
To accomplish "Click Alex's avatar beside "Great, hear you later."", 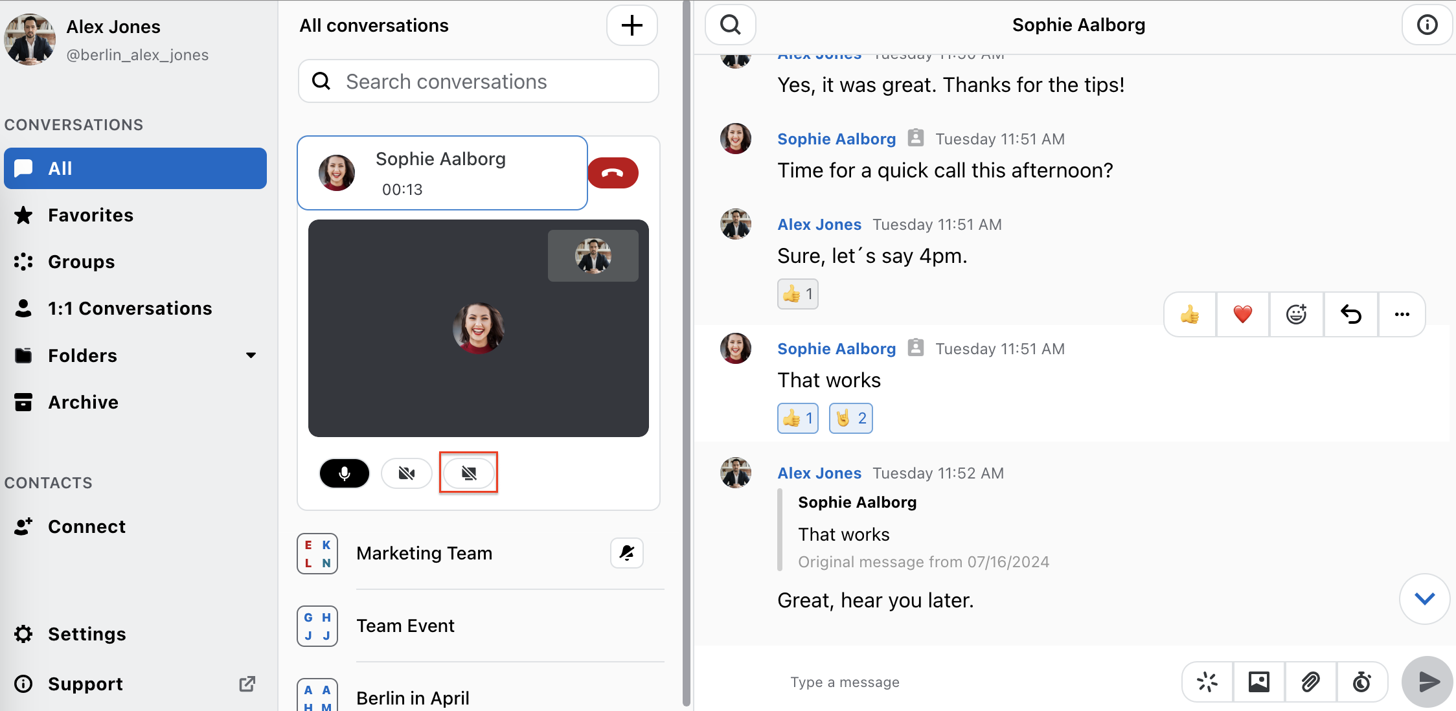I will click(736, 473).
